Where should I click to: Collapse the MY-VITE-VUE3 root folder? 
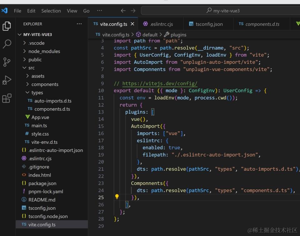[19, 34]
